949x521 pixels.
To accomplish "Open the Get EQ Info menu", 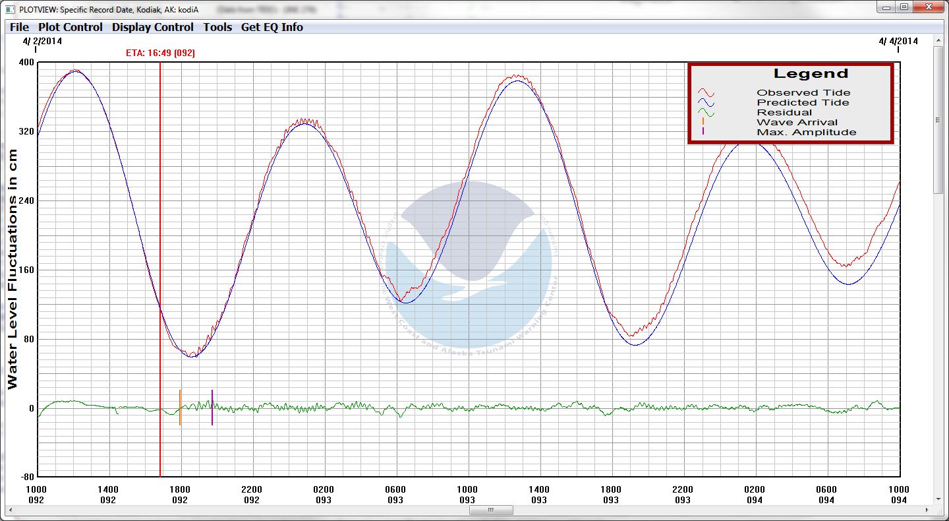I will 272,27.
